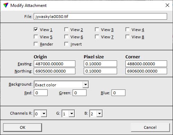
Task: Click OK to confirm attachment changes
Action: [23, 127]
